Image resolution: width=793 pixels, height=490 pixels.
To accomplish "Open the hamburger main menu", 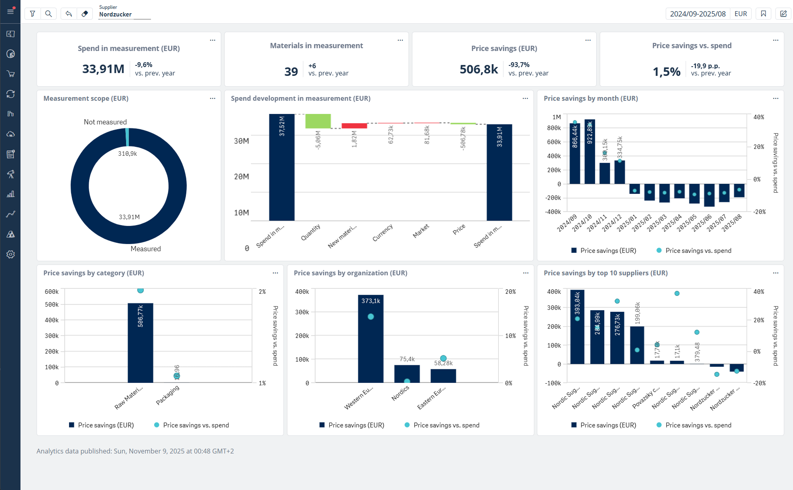I will point(10,11).
